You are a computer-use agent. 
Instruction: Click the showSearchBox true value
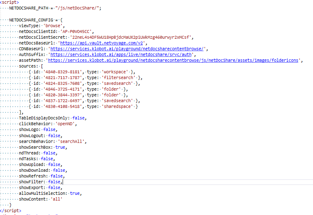[x=60, y=147]
